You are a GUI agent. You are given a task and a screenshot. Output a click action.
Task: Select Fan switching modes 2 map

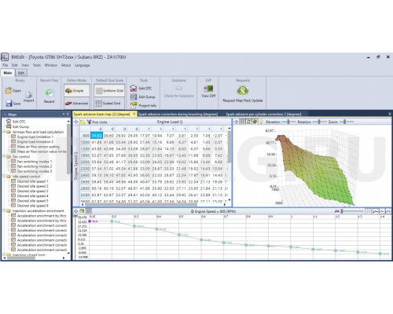click(x=31, y=166)
